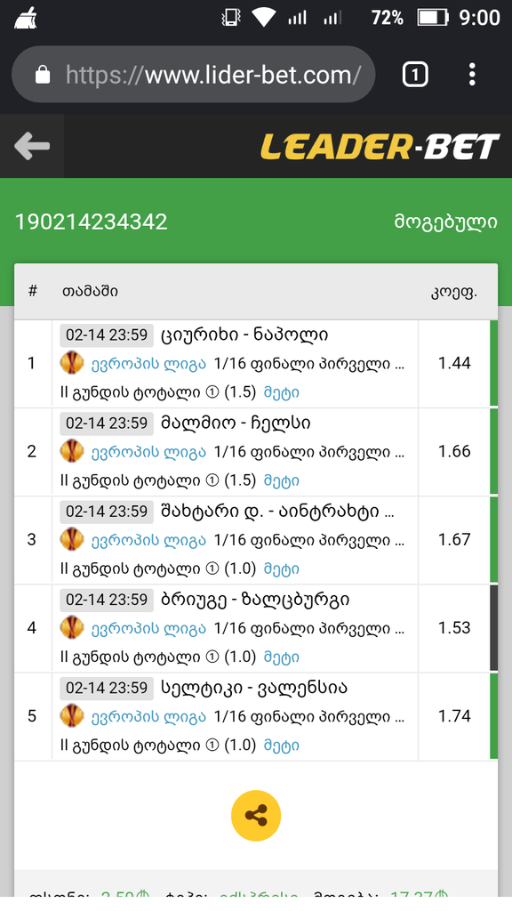
Task: Tap the URL address field
Action: pos(193,75)
